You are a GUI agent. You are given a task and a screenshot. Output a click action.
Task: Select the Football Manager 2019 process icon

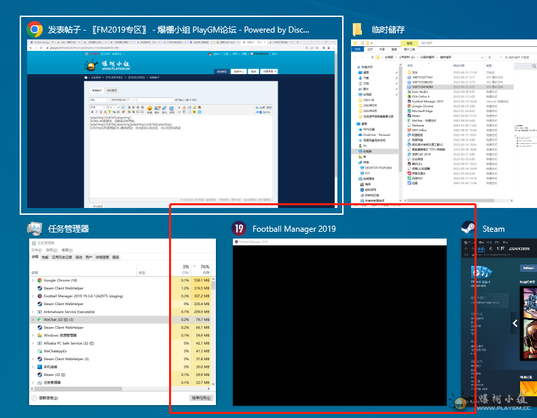[39, 296]
